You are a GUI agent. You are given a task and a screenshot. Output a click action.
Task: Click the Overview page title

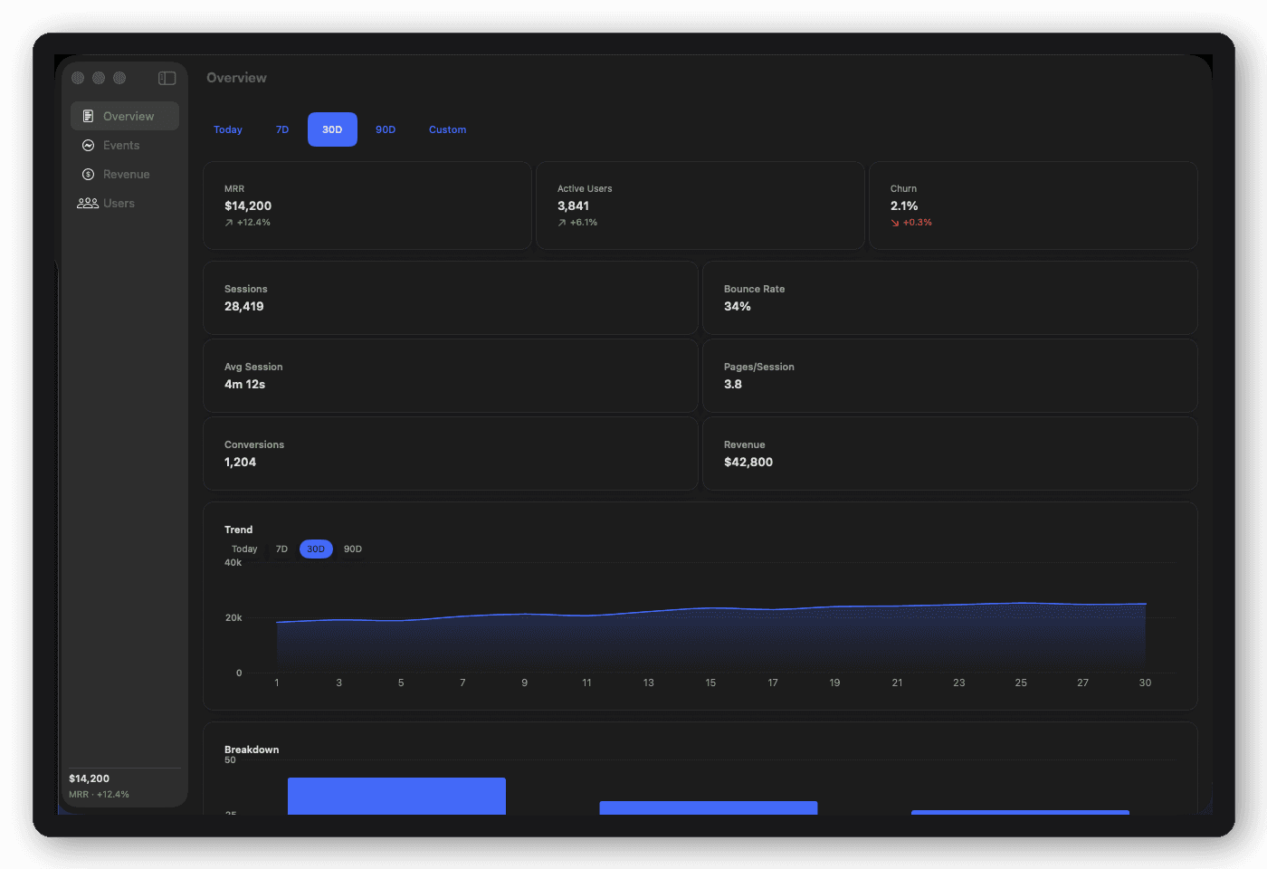[236, 78]
